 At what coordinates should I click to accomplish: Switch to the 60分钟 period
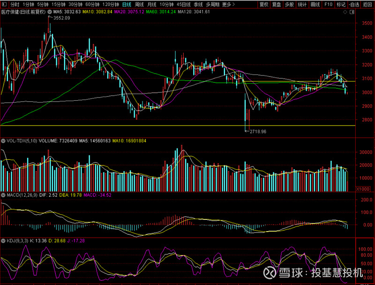91,4
